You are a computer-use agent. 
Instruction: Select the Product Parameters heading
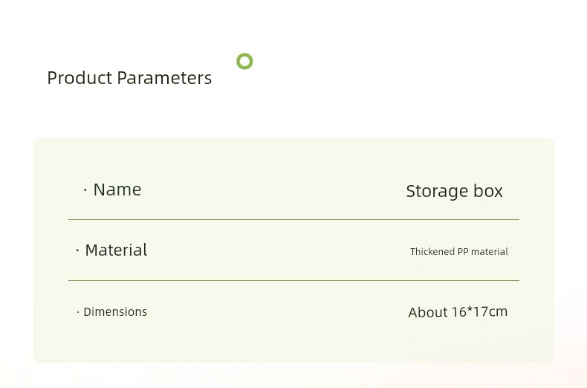click(129, 78)
